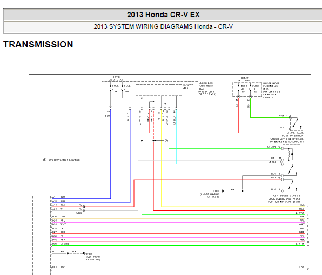Image resolution: width=322 pixels, height=275 pixels.
Task: Select the G101 ground symbol near engine
Action: pos(84,253)
